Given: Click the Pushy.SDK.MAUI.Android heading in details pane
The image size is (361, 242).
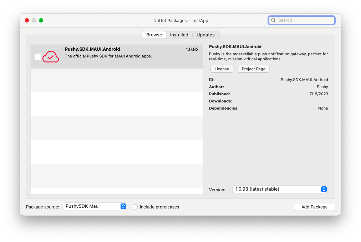Looking at the screenshot, I should [x=235, y=47].
